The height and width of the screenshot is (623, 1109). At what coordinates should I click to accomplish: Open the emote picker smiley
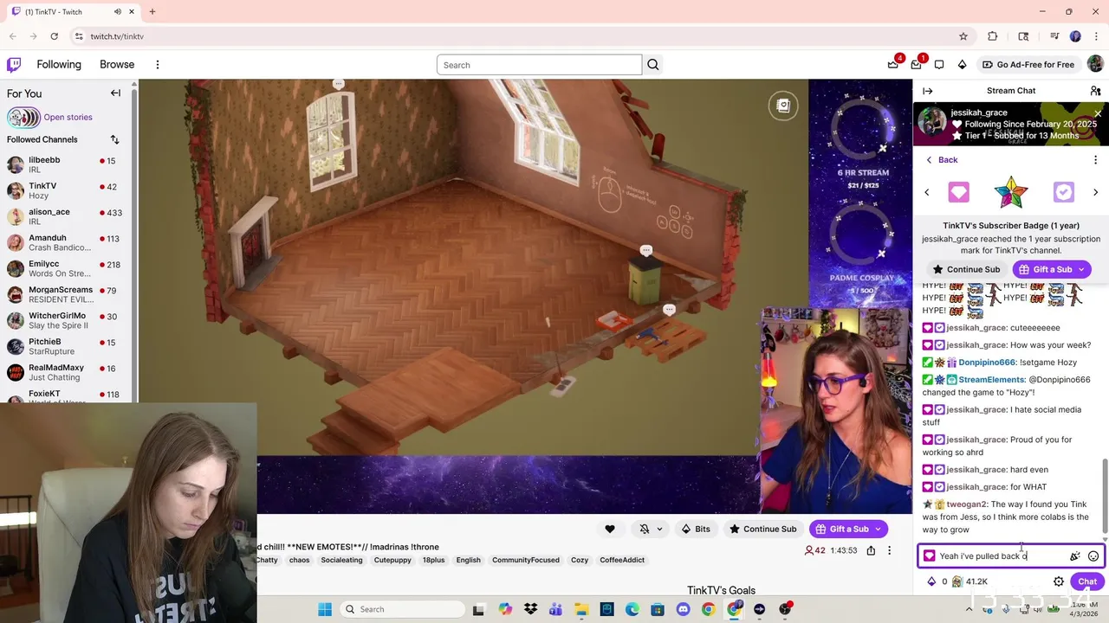[x=1093, y=556]
